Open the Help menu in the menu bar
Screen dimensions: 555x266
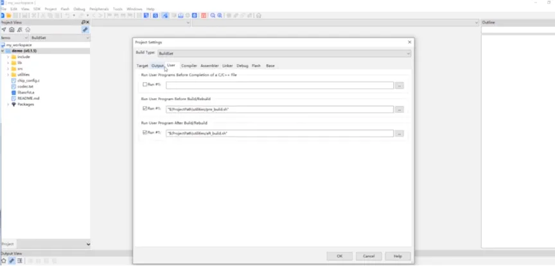click(150, 9)
